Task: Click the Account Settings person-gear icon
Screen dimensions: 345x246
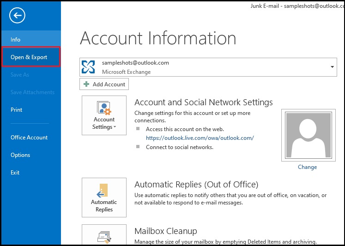Action: pos(104,108)
